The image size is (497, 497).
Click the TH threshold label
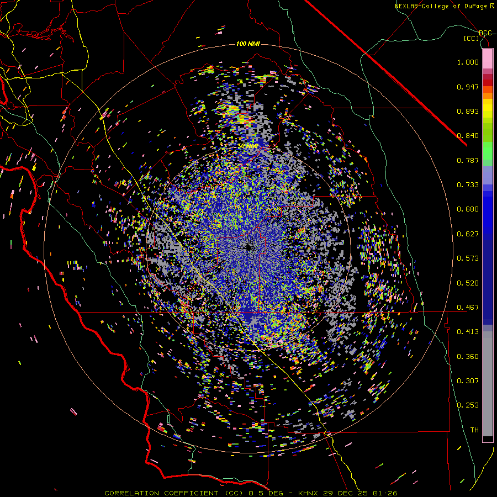474,430
